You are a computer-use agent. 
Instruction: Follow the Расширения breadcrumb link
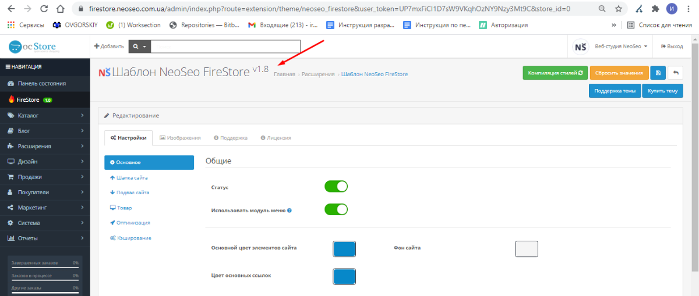318,74
